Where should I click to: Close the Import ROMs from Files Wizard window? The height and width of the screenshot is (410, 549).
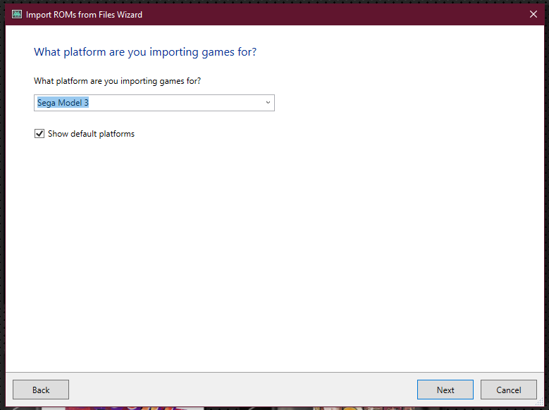tap(533, 14)
